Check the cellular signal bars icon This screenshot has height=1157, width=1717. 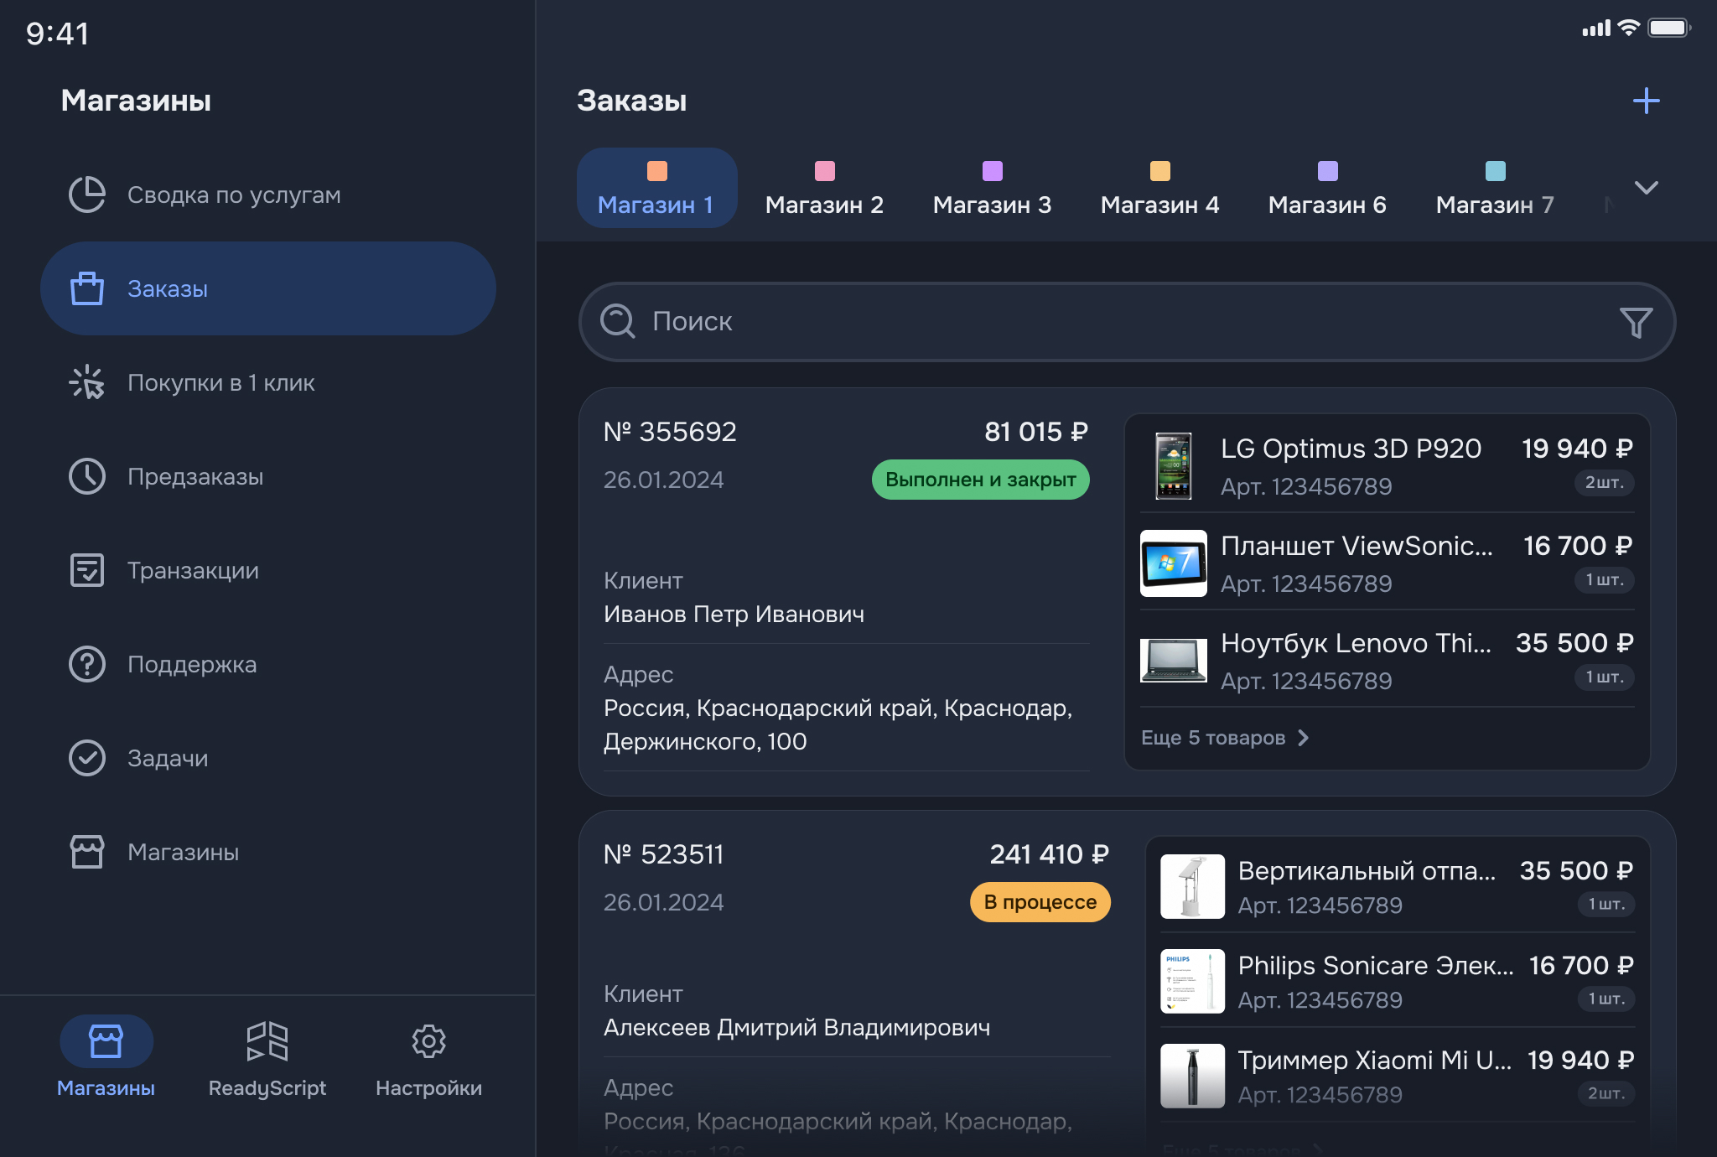[x=1596, y=29]
